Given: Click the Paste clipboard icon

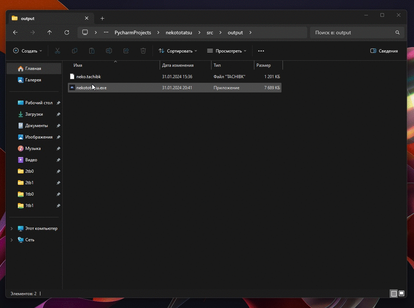Looking at the screenshot, I should pos(91,51).
